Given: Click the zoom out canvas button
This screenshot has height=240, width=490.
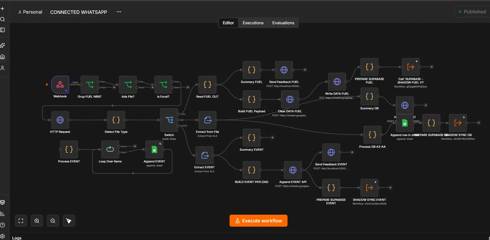Looking at the screenshot, I should 53,221.
